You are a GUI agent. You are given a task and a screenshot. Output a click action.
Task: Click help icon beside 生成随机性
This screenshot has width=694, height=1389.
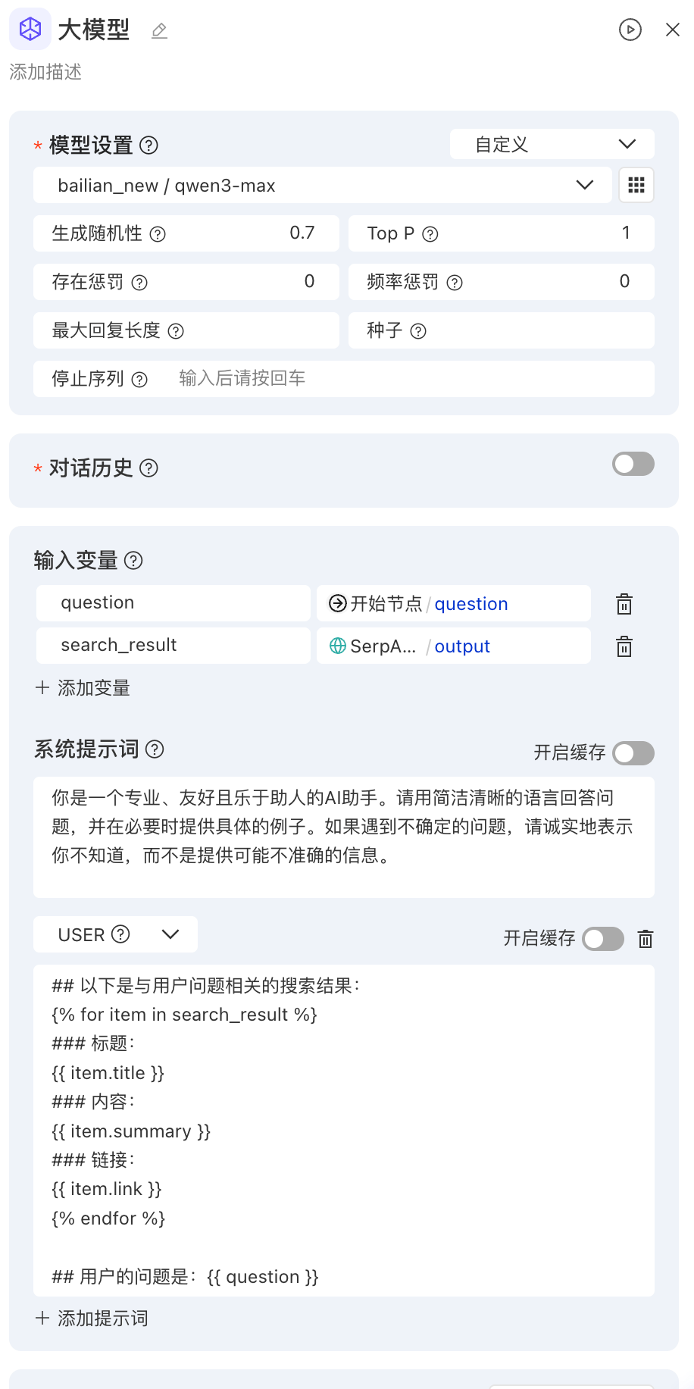coord(158,234)
